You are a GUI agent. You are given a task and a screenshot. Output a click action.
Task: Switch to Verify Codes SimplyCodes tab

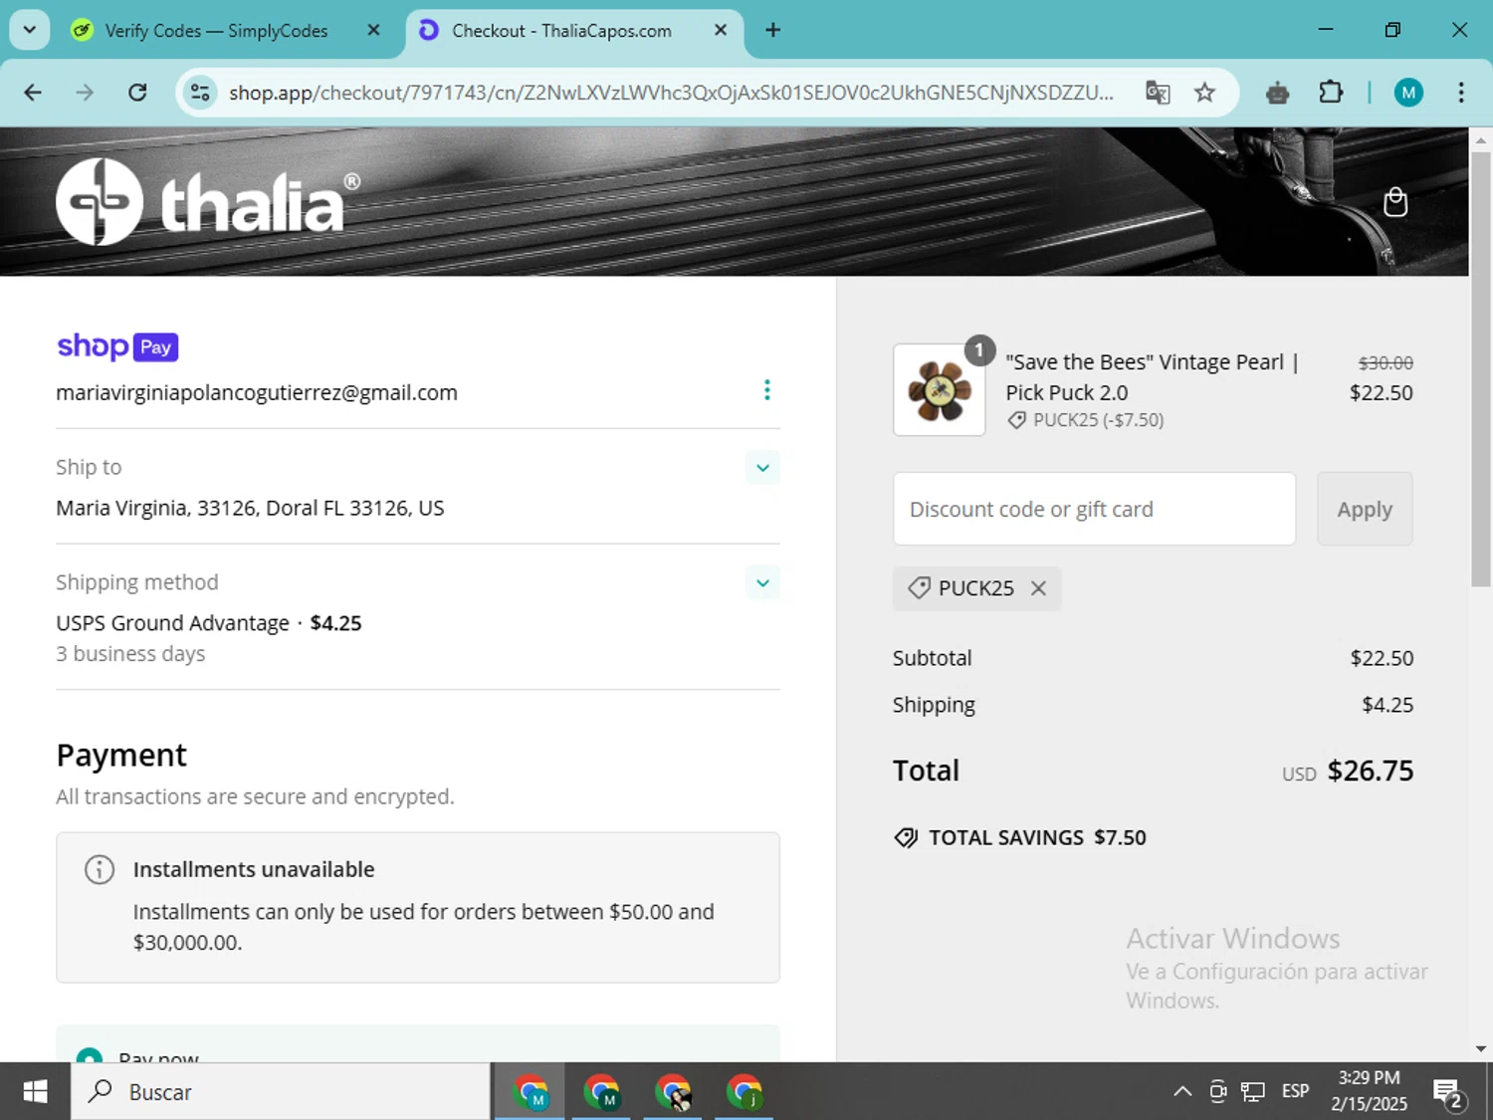pyautogui.click(x=216, y=31)
